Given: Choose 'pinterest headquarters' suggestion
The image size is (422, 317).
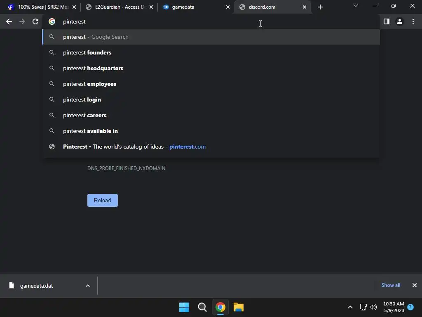Looking at the screenshot, I should (x=211, y=68).
